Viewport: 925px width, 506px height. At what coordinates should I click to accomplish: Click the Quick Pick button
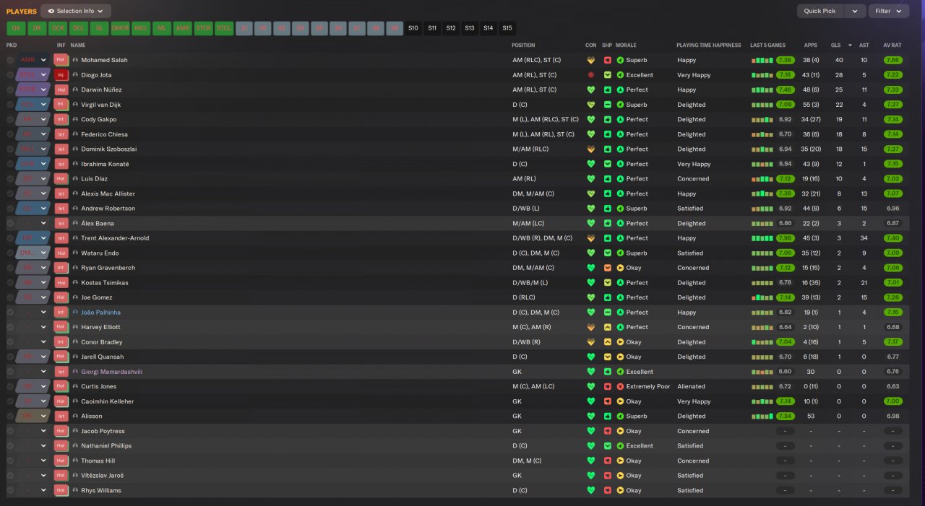click(x=820, y=11)
